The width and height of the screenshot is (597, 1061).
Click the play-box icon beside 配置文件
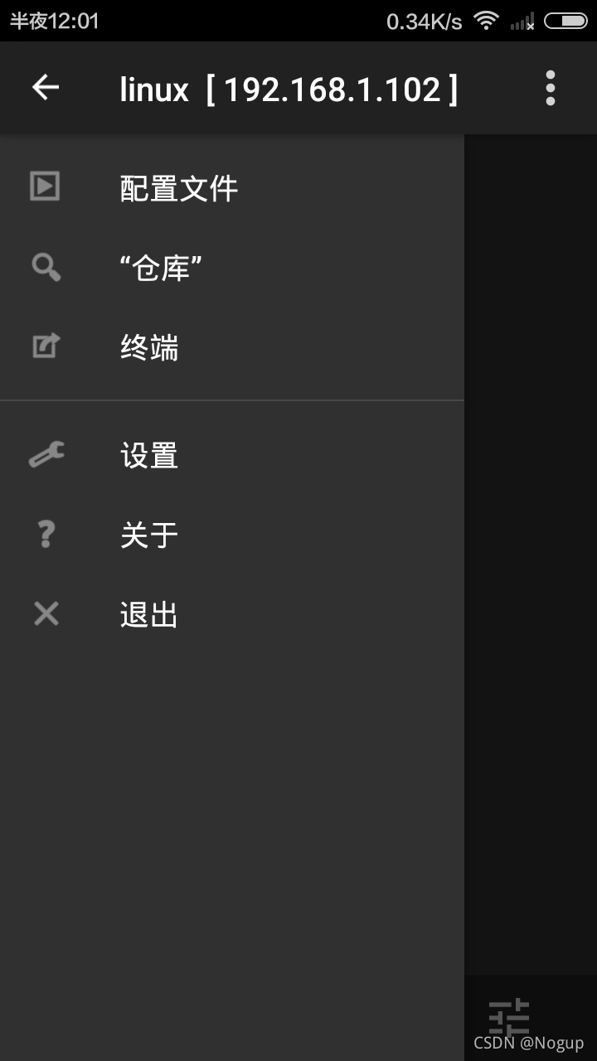click(45, 186)
